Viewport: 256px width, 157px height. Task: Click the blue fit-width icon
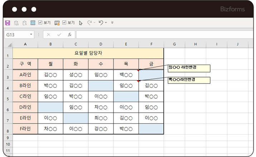point(33,23)
